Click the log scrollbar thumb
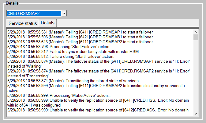Image resolution: width=206 pixels, height=123 pixels. click(x=196, y=37)
